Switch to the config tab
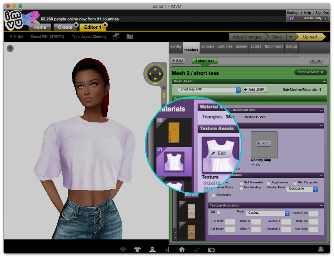The height and width of the screenshot is (257, 334). (x=176, y=47)
